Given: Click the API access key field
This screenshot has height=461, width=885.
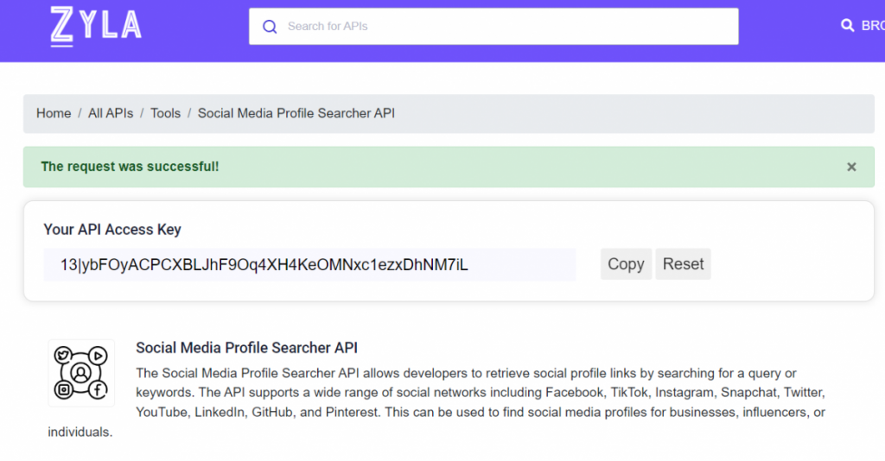Looking at the screenshot, I should click(x=310, y=264).
